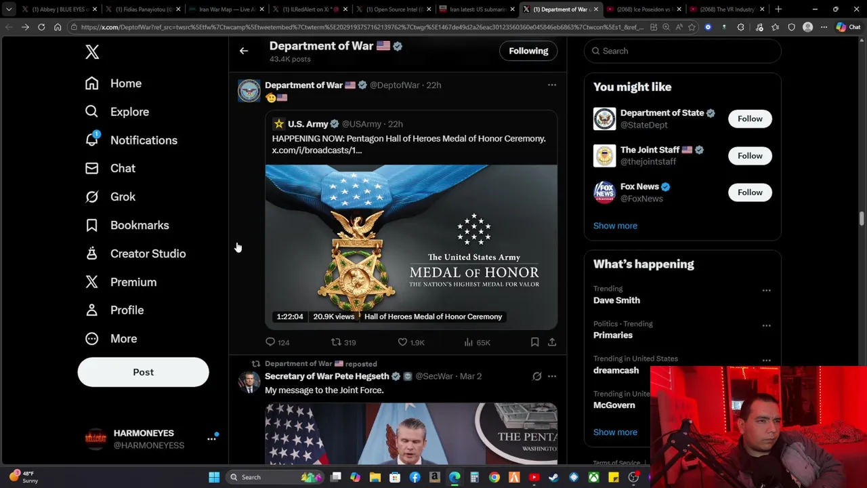Reload the page
The height and width of the screenshot is (488, 867).
point(41,27)
